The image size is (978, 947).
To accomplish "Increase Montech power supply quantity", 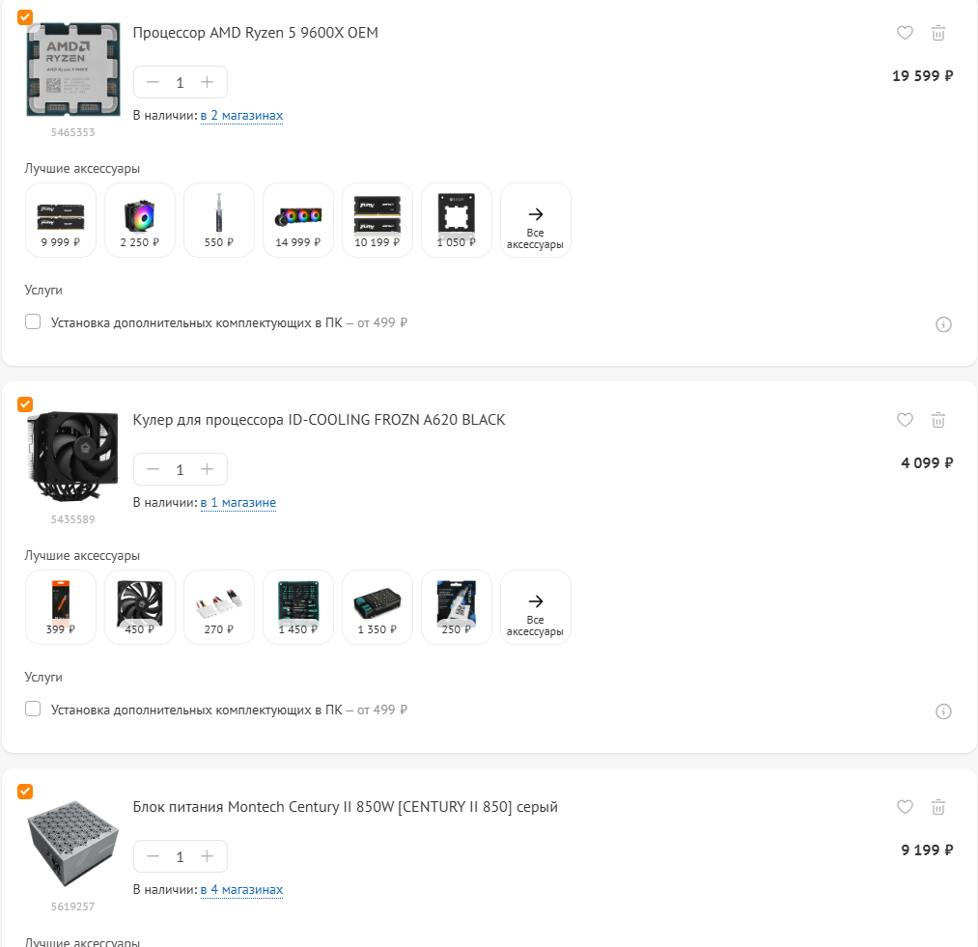I will point(207,856).
